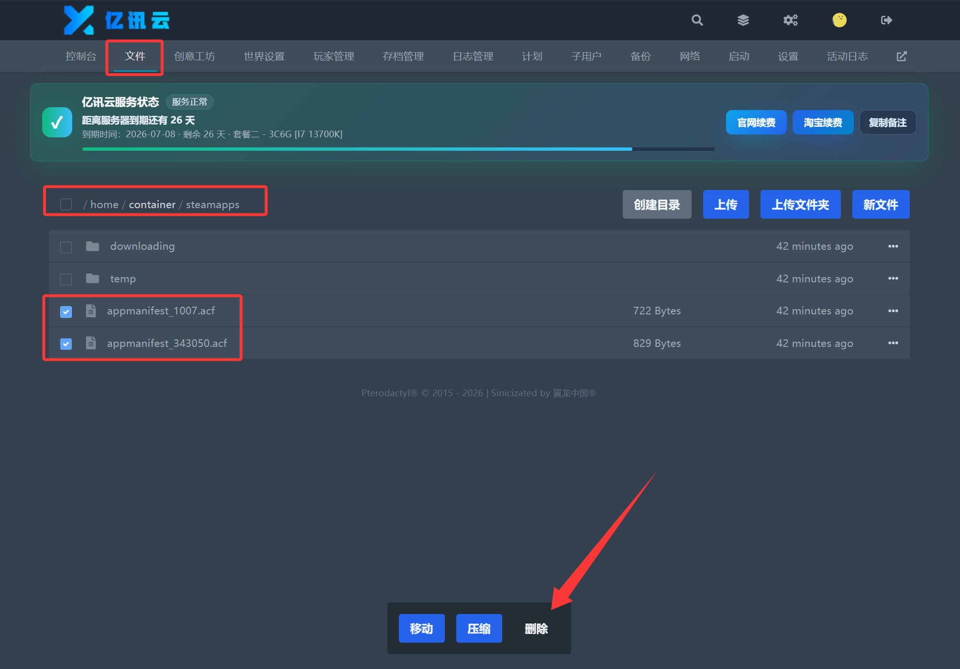Navigate to container in the breadcrumb

tap(152, 205)
